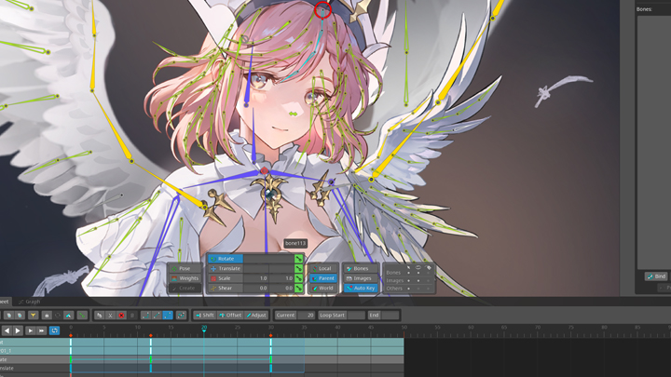
Task: Select the orange keyframe marker at frame 30
Action: [271, 335]
